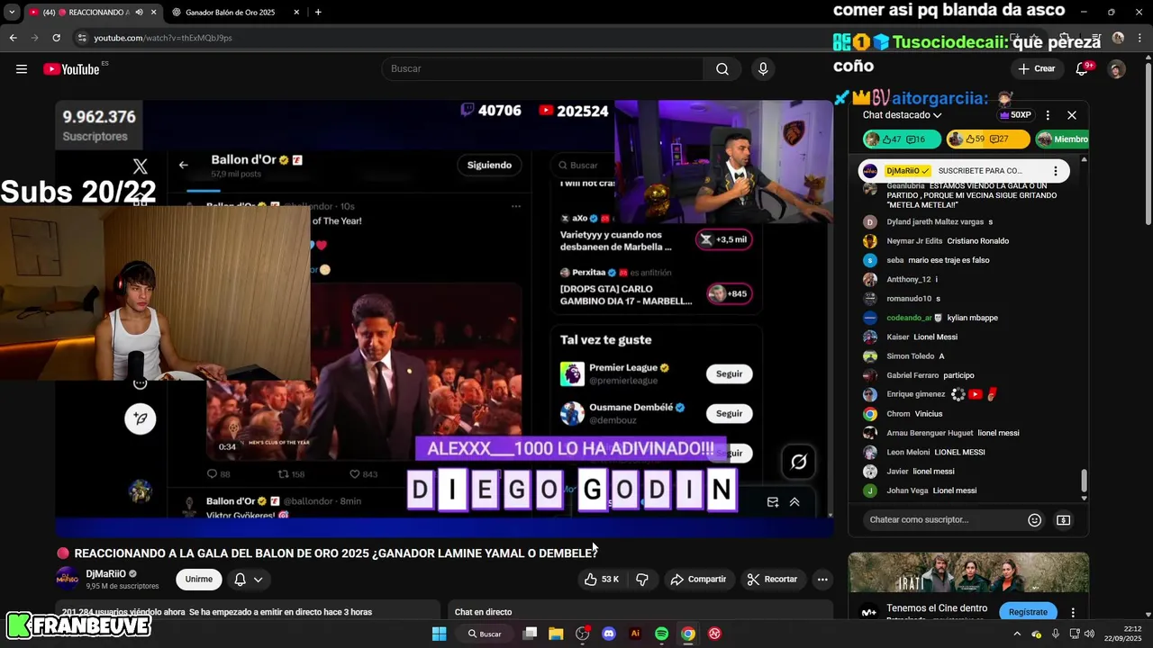Image resolution: width=1153 pixels, height=648 pixels.
Task: Open the YouTube account avatar menu
Action: click(x=1117, y=69)
